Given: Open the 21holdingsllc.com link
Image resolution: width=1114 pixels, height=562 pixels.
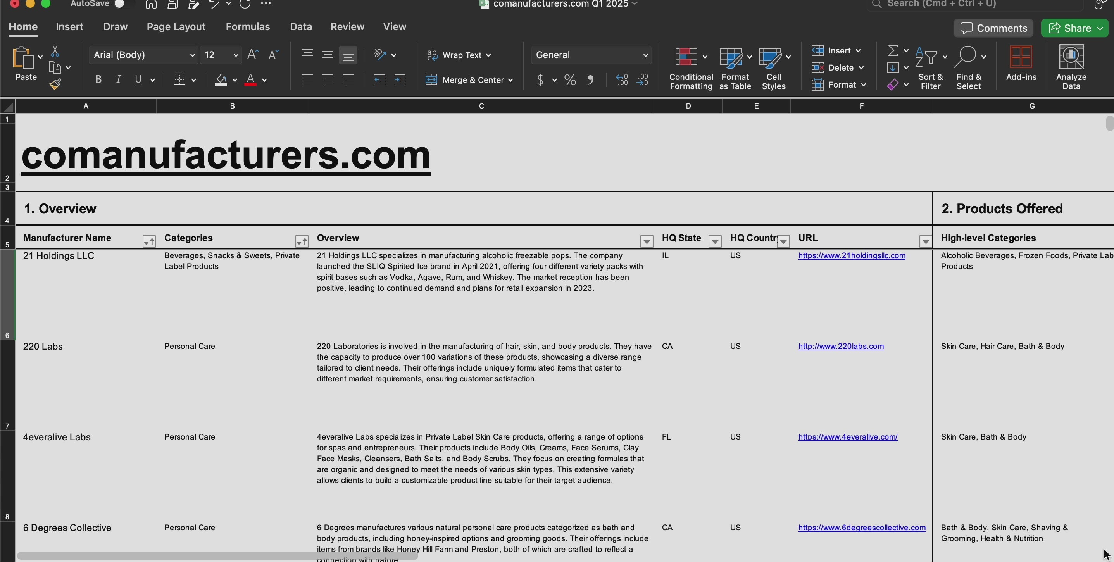Looking at the screenshot, I should pos(852,255).
